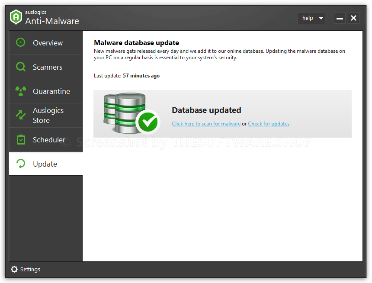Viewport: 372px width, 283px height.
Task: Click the '57 minutes ago' text
Action: pyautogui.click(x=141, y=76)
